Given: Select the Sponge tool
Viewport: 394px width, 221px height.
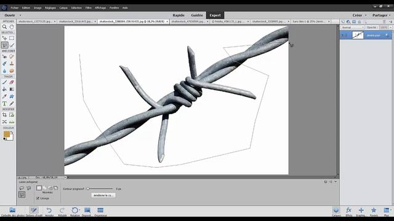Looking at the screenshot, I should (x=12, y=71).
